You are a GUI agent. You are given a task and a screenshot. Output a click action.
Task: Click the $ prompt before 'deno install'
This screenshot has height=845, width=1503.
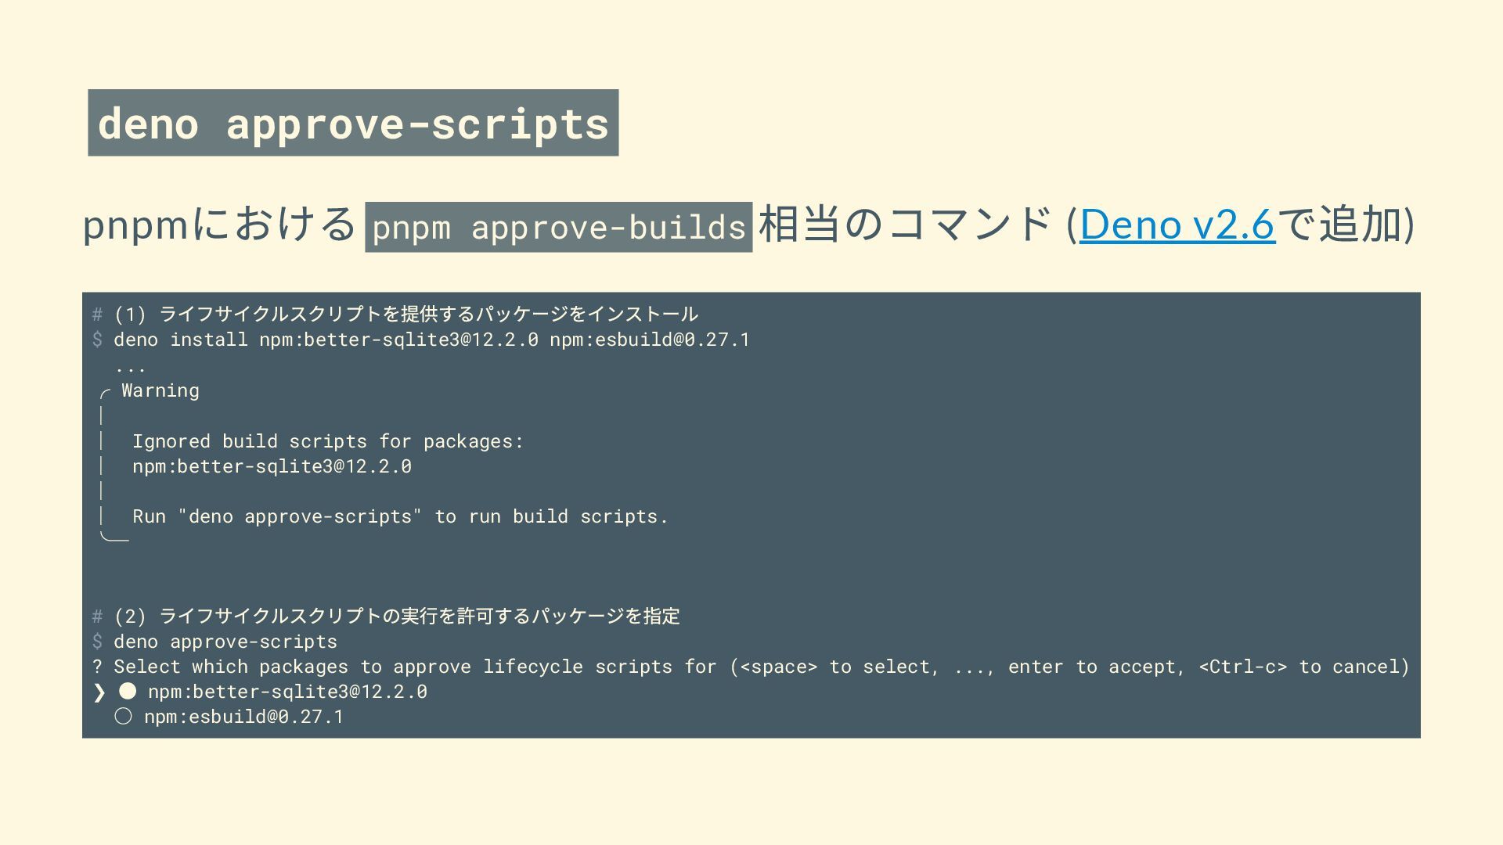click(x=97, y=340)
